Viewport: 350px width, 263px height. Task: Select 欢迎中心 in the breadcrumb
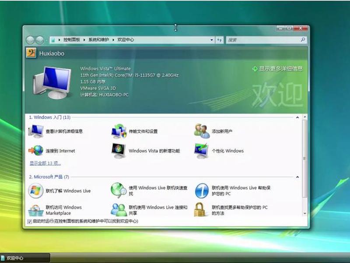pyautogui.click(x=126, y=39)
